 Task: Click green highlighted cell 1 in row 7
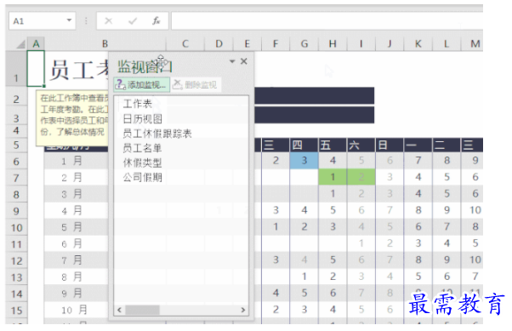333,177
